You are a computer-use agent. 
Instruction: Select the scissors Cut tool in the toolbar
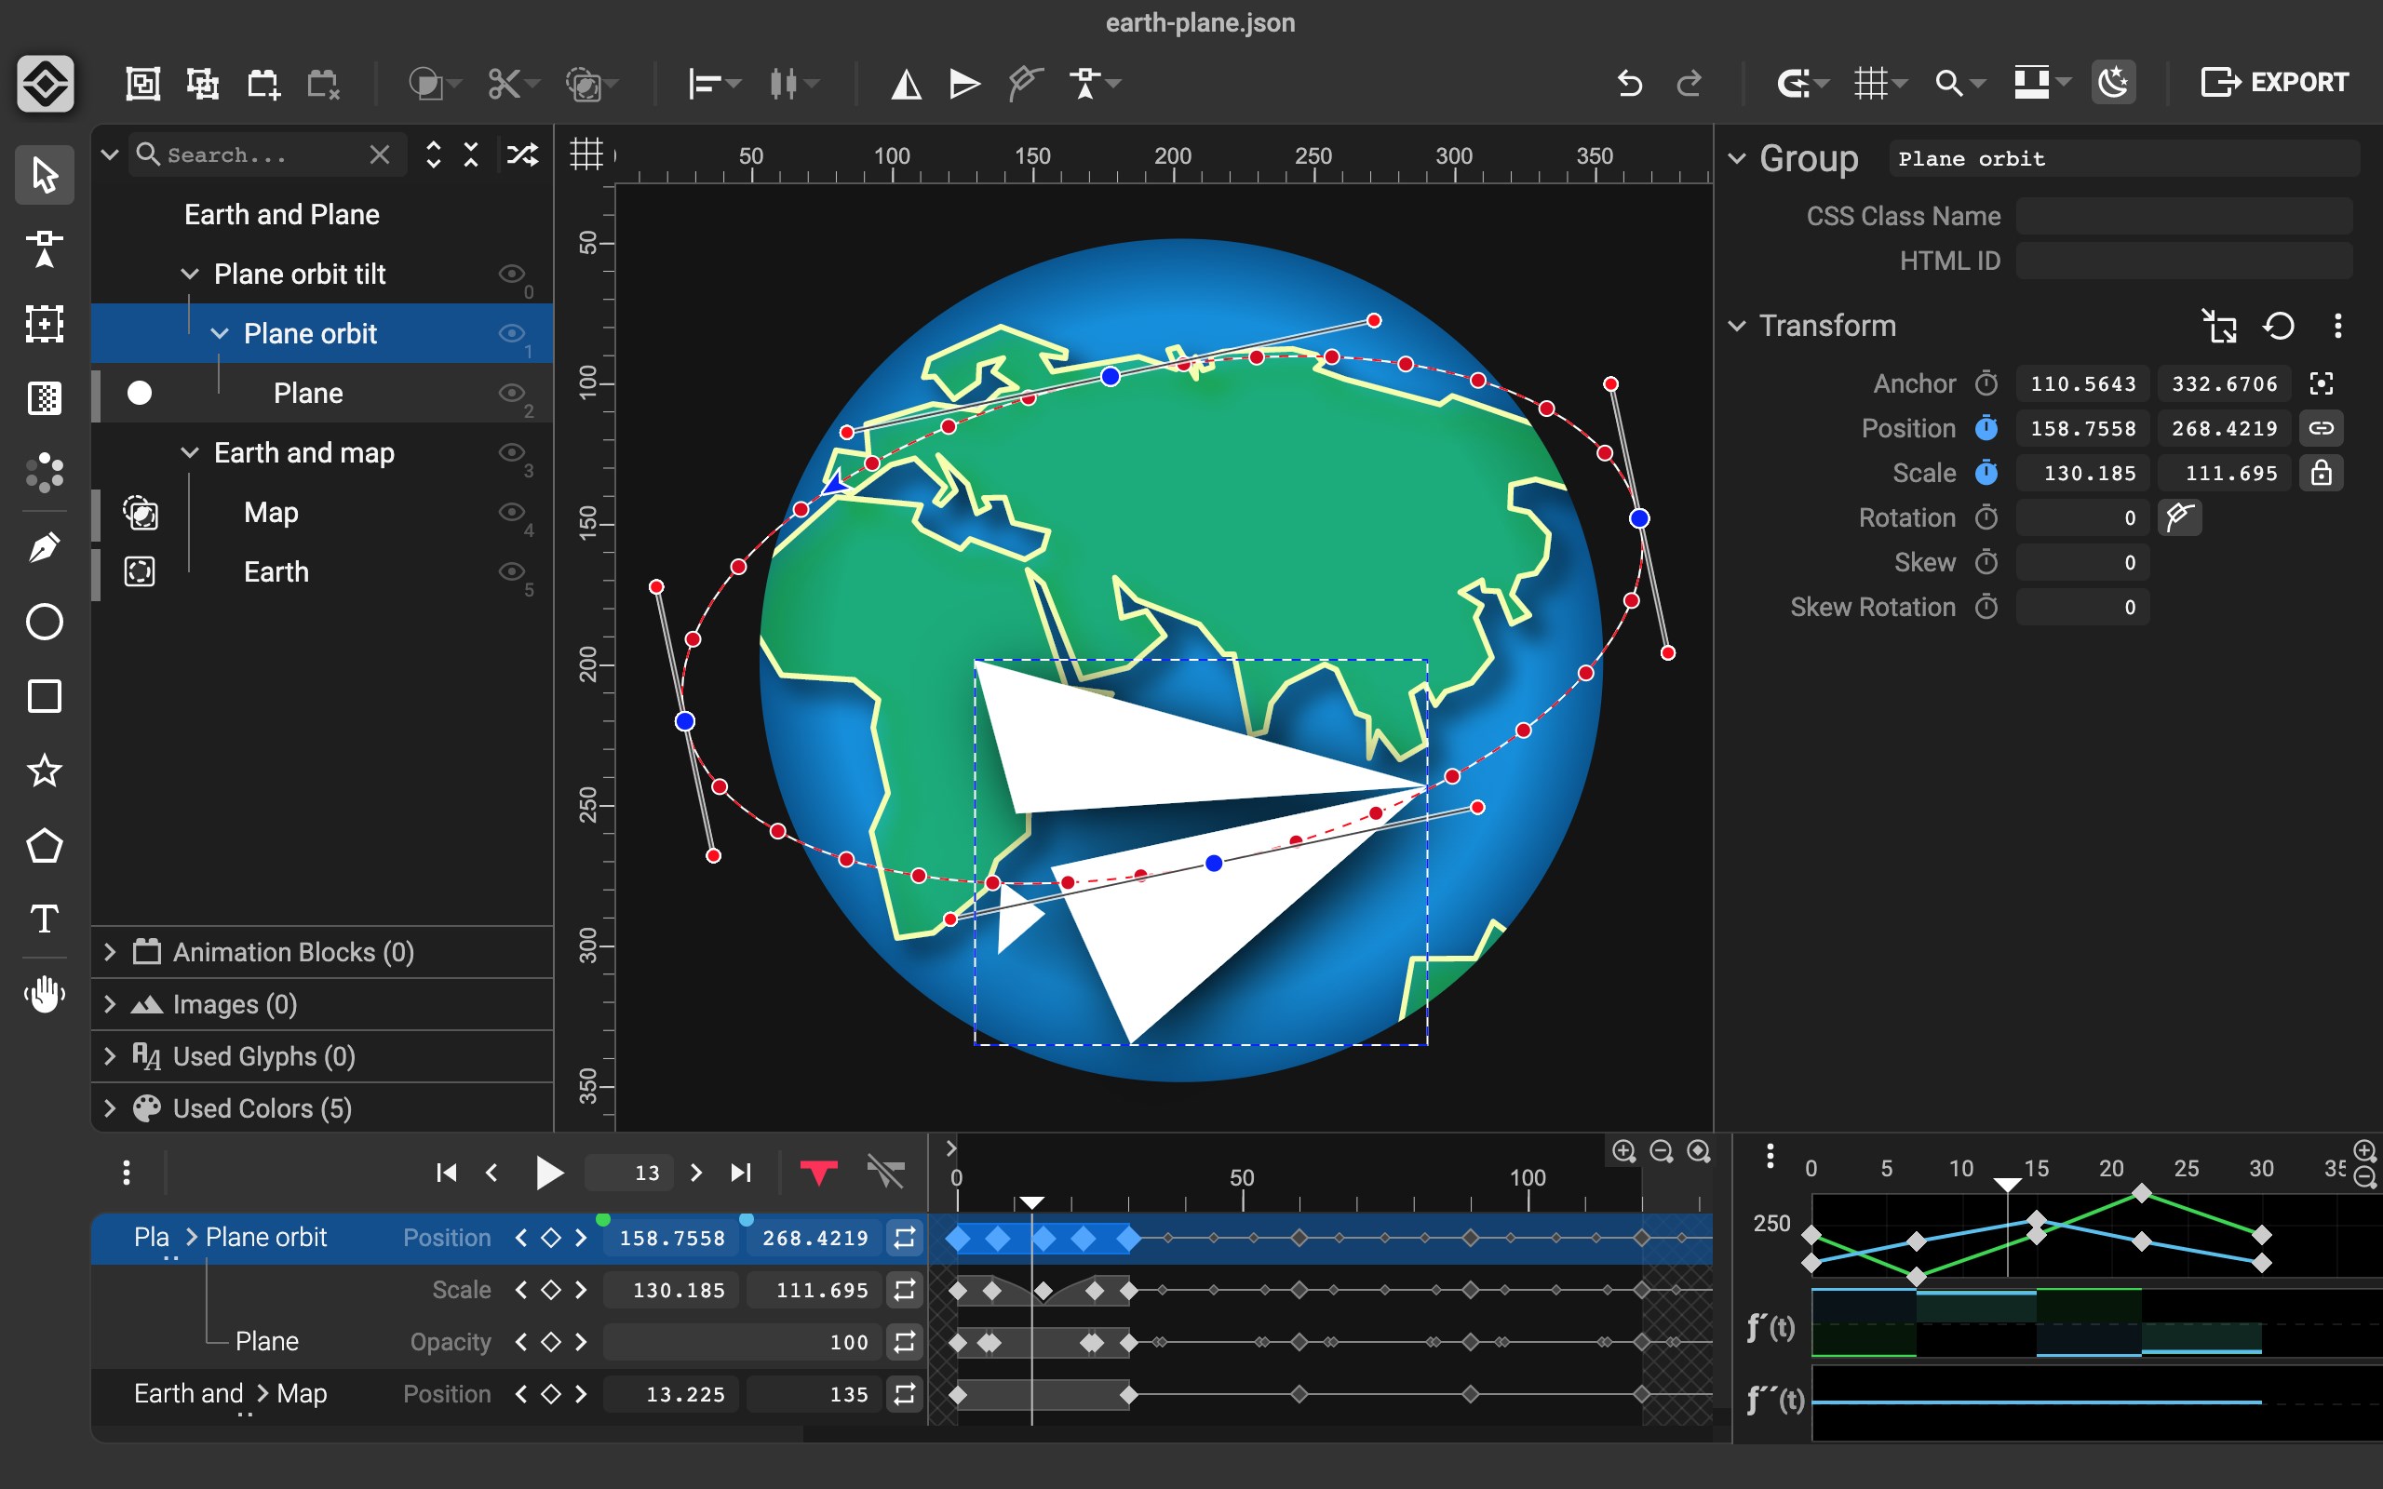pyautogui.click(x=504, y=84)
